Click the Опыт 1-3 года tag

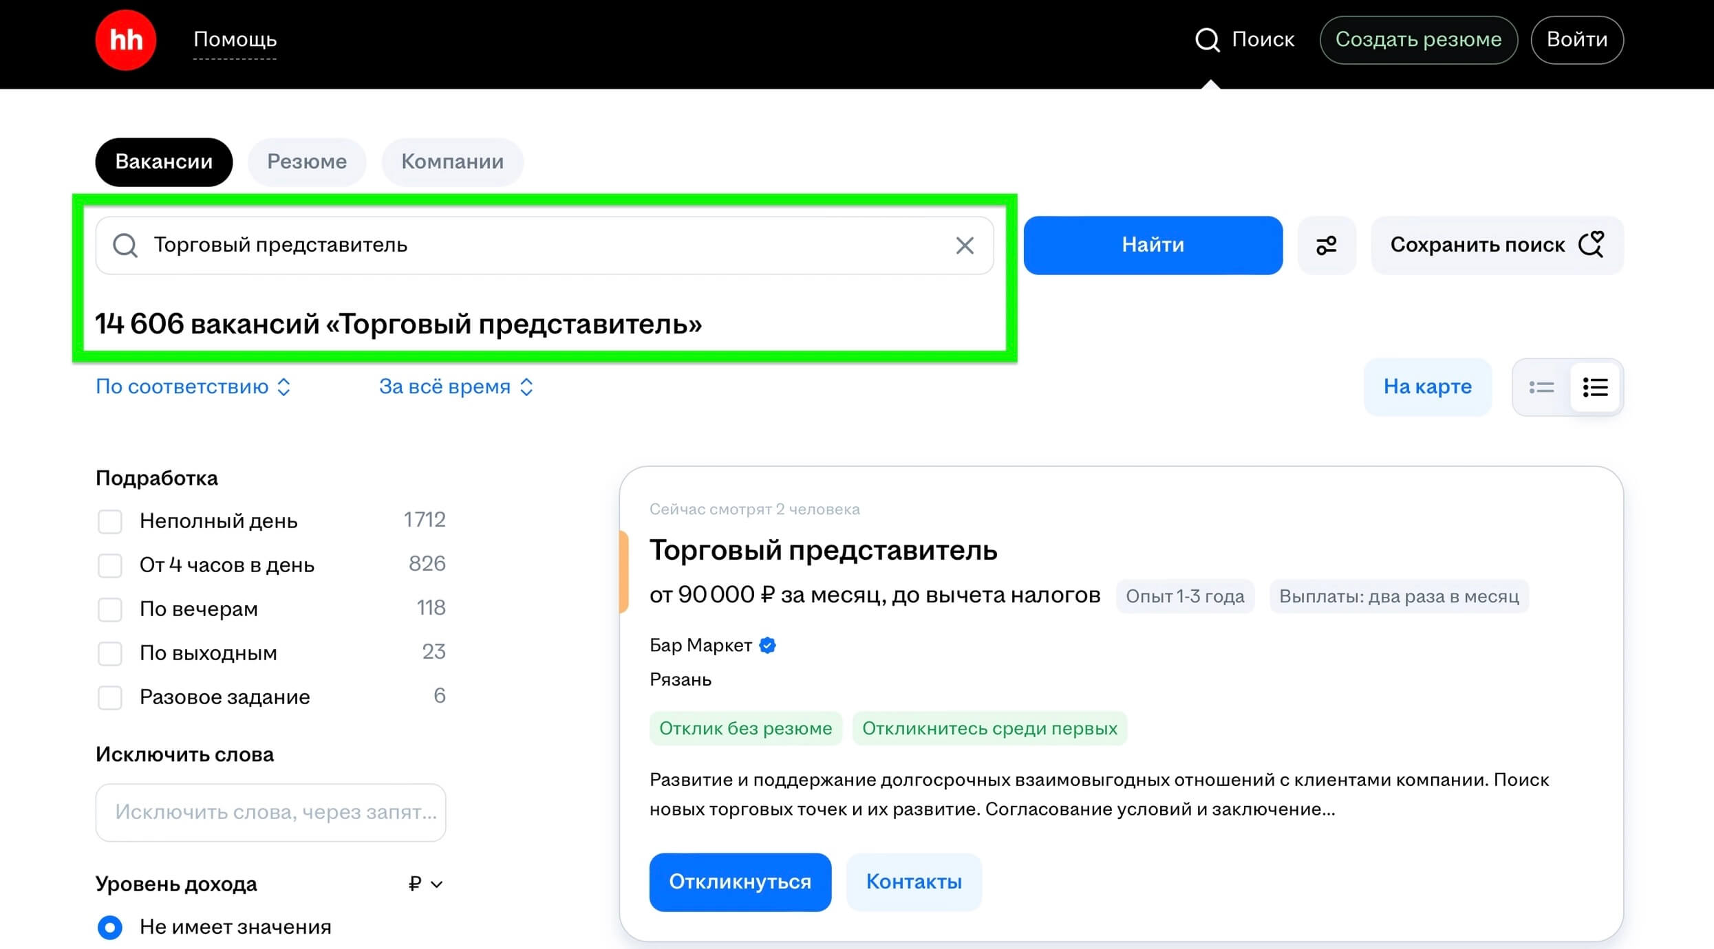coord(1185,596)
